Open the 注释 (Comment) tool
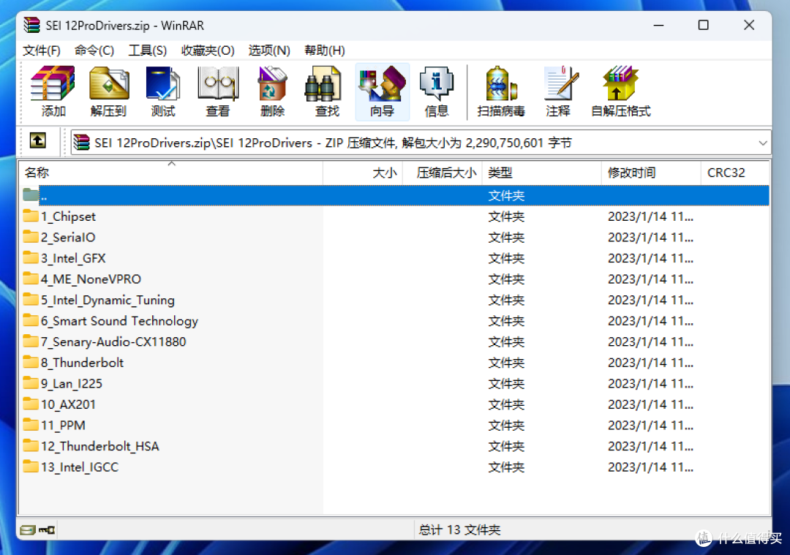 558,91
